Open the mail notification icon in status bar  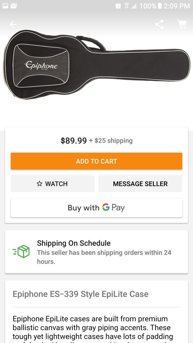click(14, 6)
